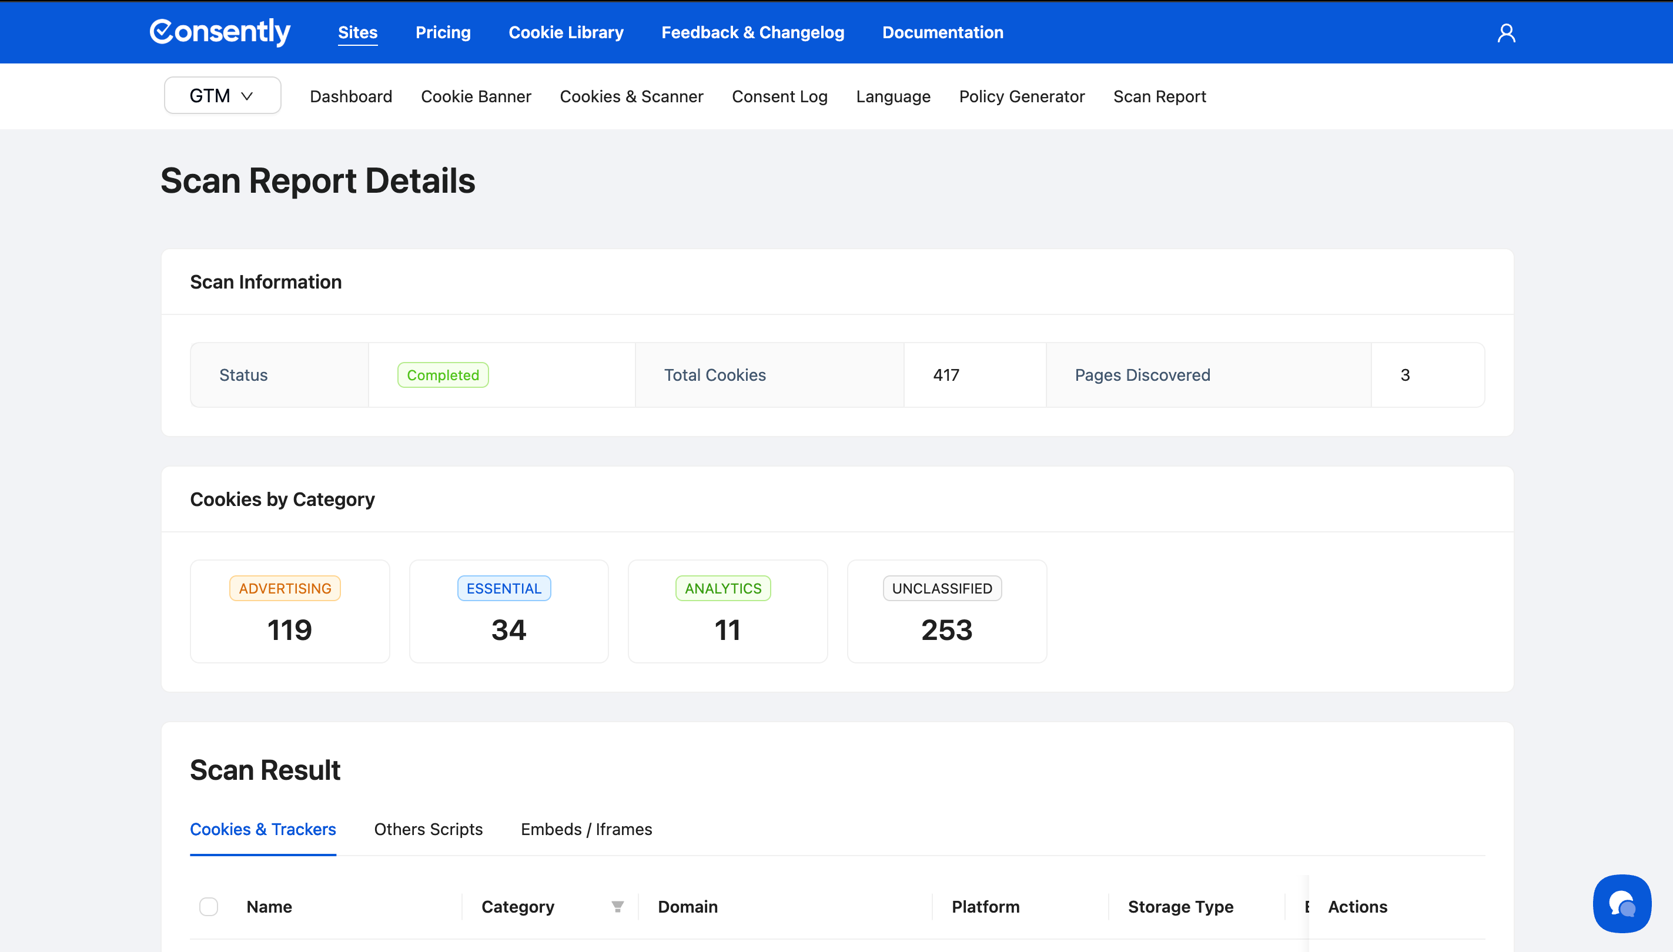Open Feedback & Changelog page
The image size is (1673, 952).
coord(752,32)
